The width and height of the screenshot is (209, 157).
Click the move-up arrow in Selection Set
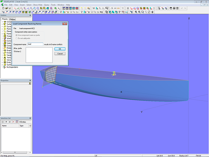[x=6, y=122]
